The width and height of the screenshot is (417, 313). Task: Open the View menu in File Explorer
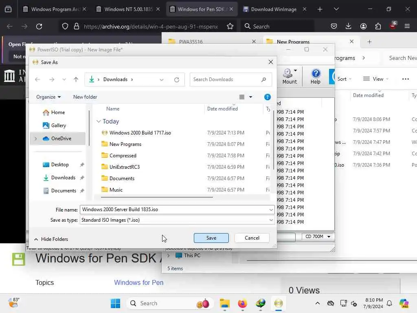click(375, 79)
